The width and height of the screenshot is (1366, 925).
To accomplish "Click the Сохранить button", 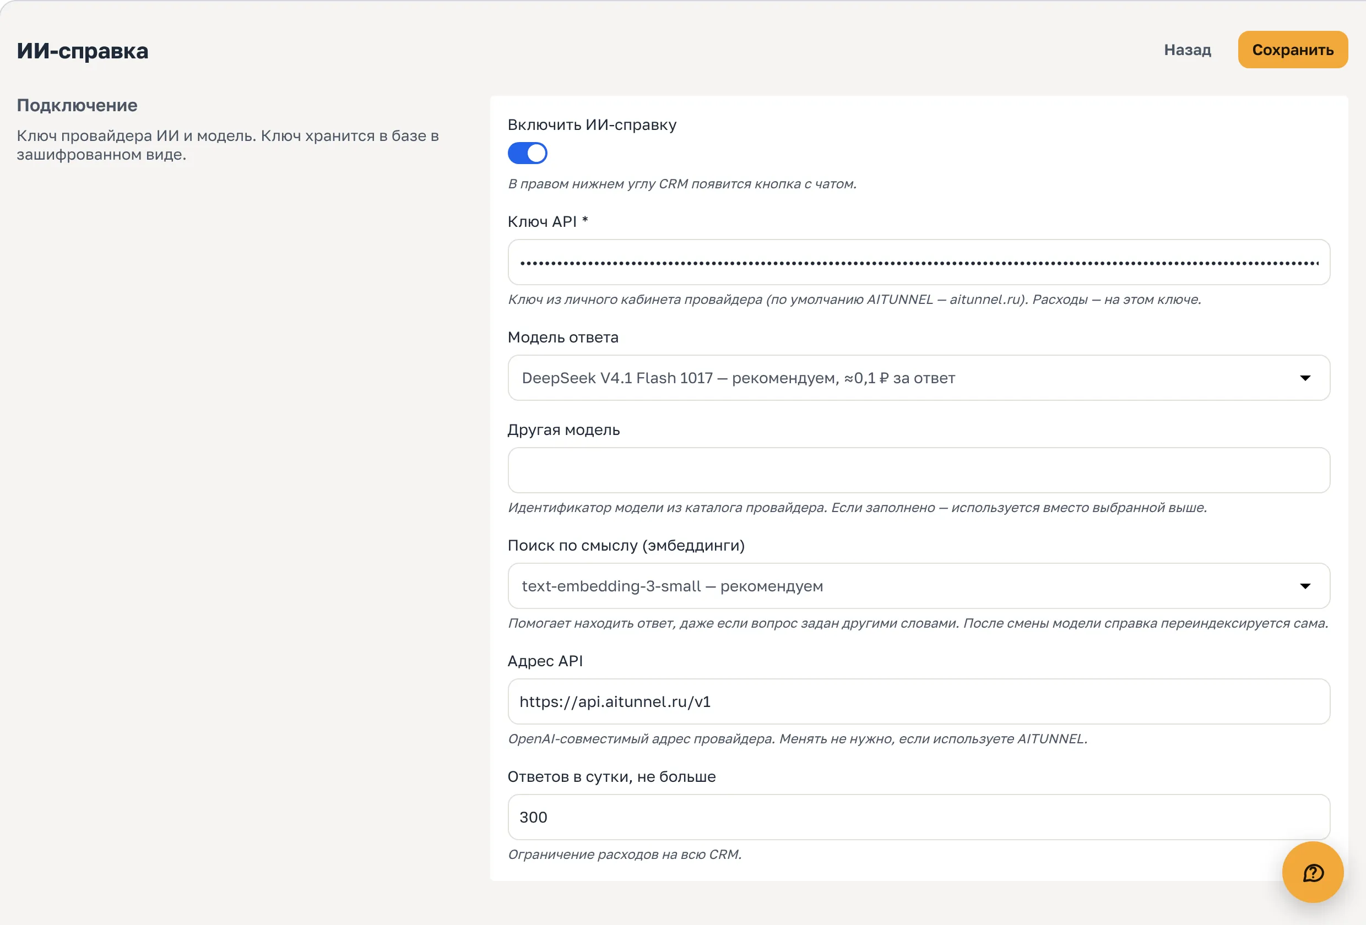I will coord(1293,50).
